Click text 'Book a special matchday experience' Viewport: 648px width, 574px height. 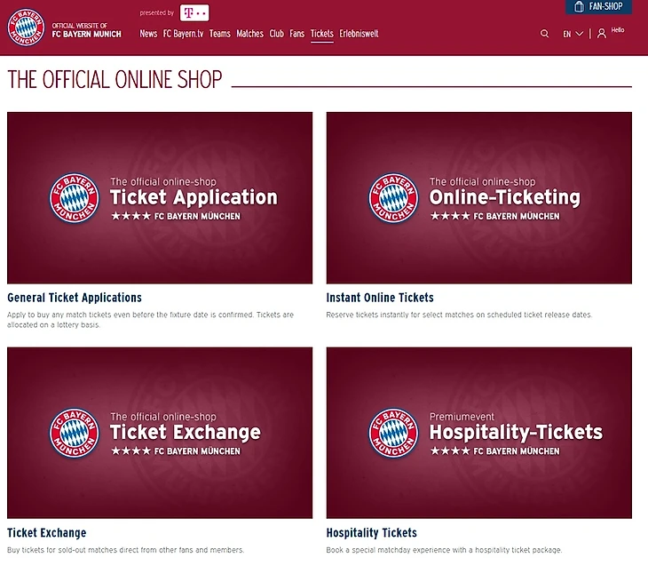[387, 550]
